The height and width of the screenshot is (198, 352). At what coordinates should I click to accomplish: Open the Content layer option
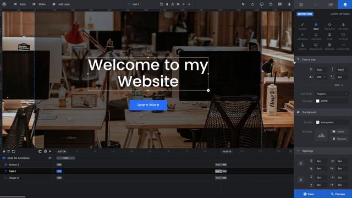302,26
